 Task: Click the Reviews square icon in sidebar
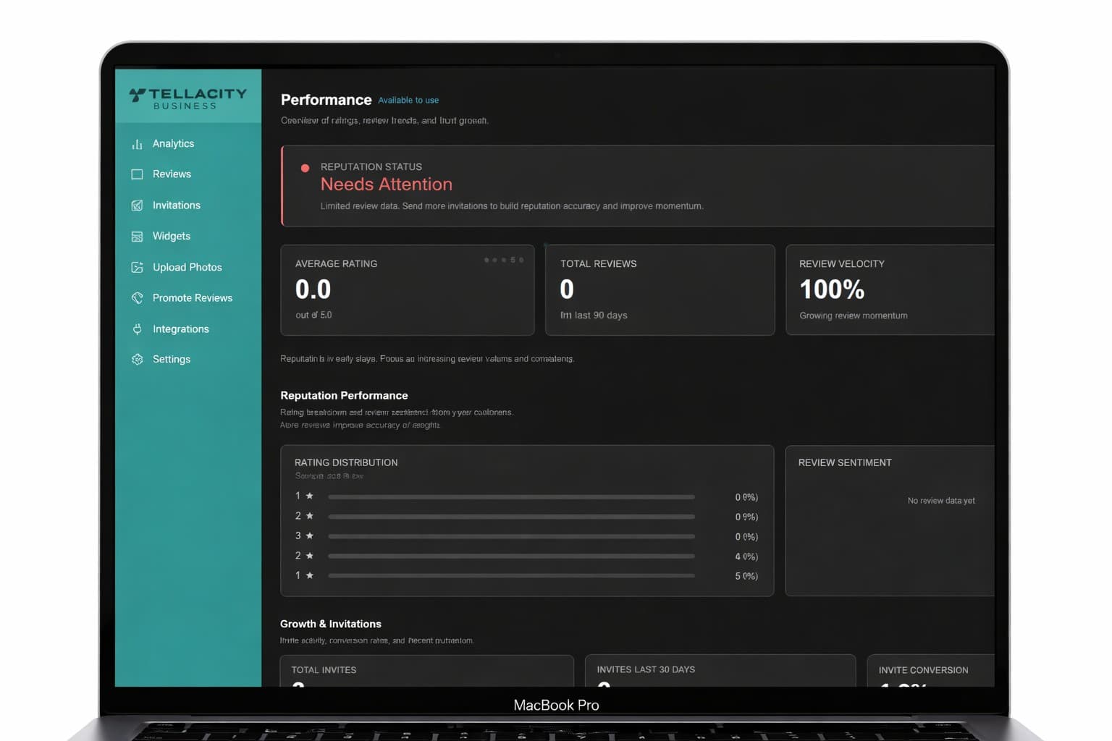[137, 174]
